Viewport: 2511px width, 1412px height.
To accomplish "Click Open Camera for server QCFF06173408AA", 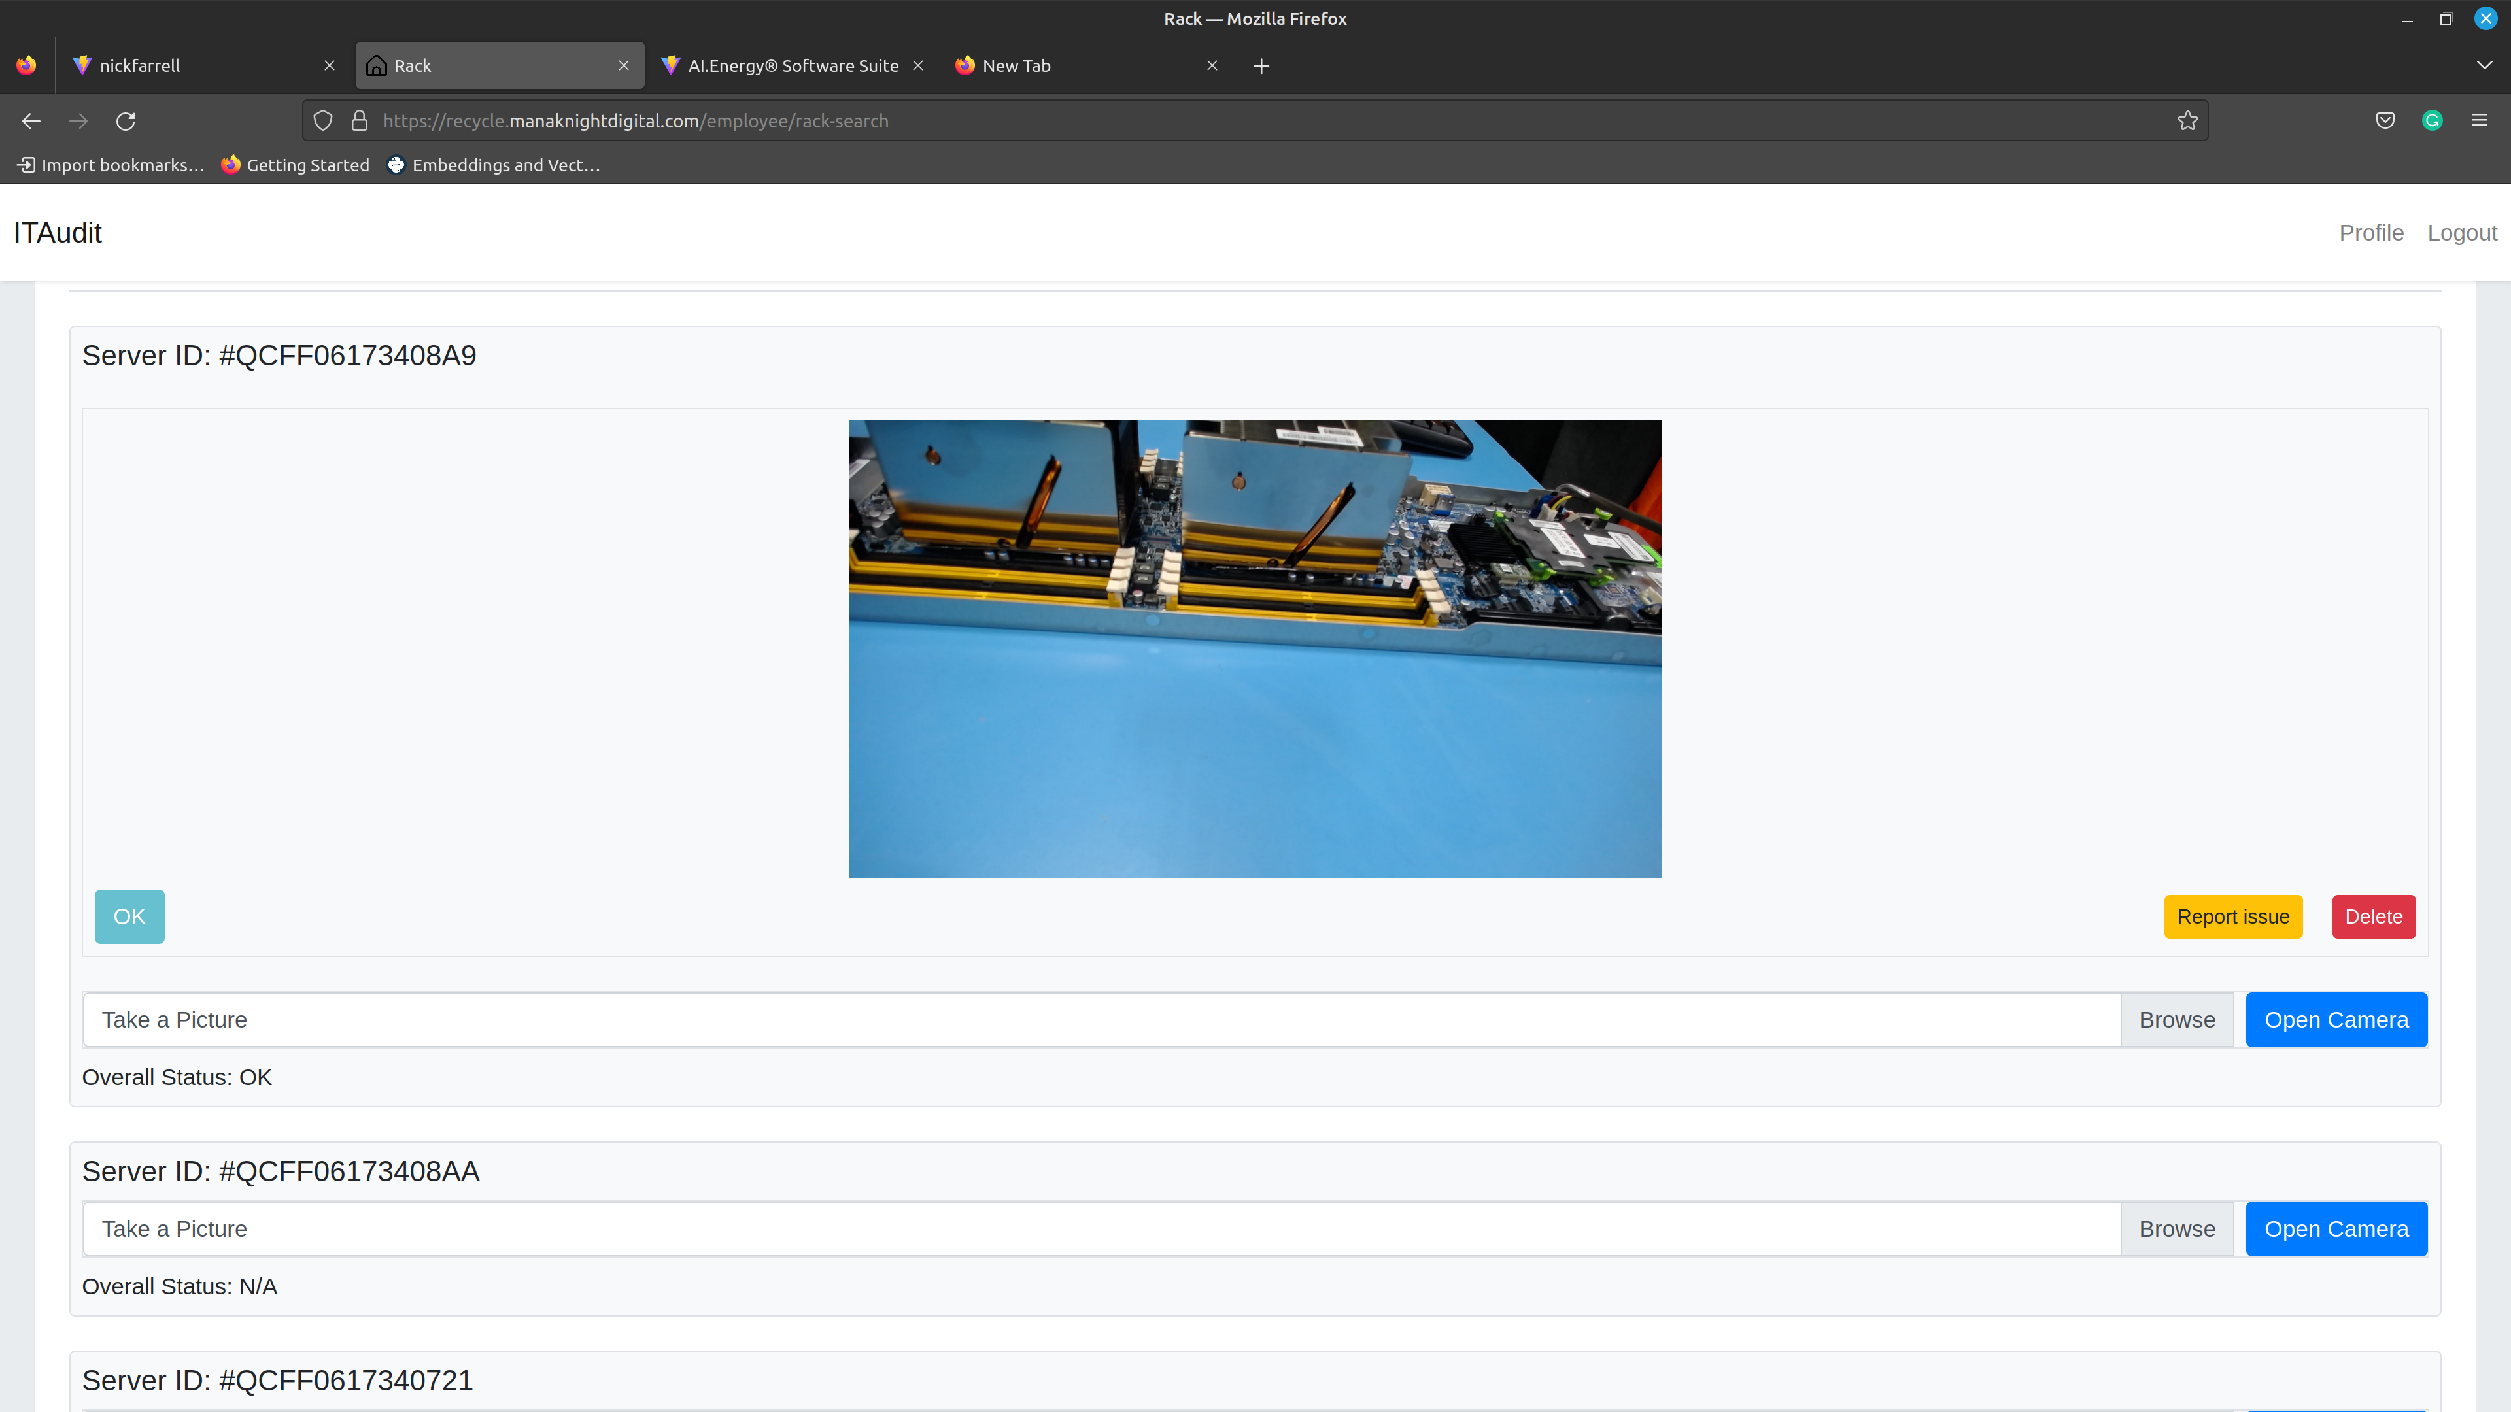I will [x=2336, y=1229].
